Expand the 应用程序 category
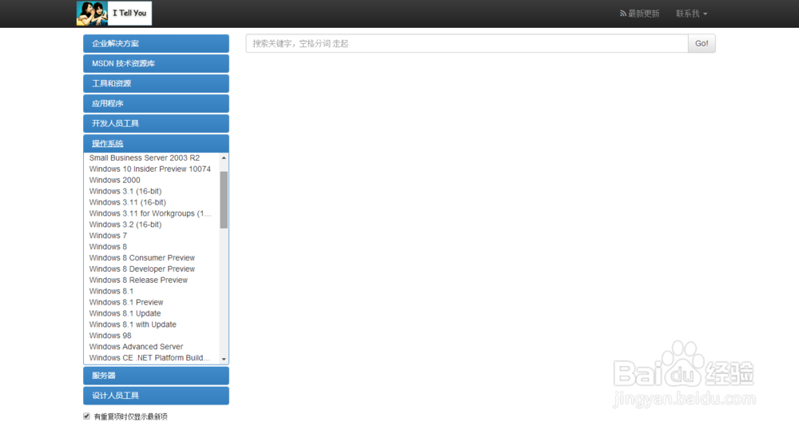The height and width of the screenshot is (426, 799). pos(156,103)
